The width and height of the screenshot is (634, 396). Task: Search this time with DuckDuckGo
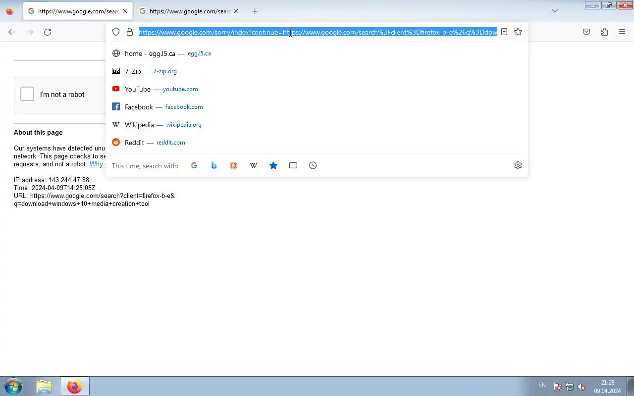click(233, 165)
